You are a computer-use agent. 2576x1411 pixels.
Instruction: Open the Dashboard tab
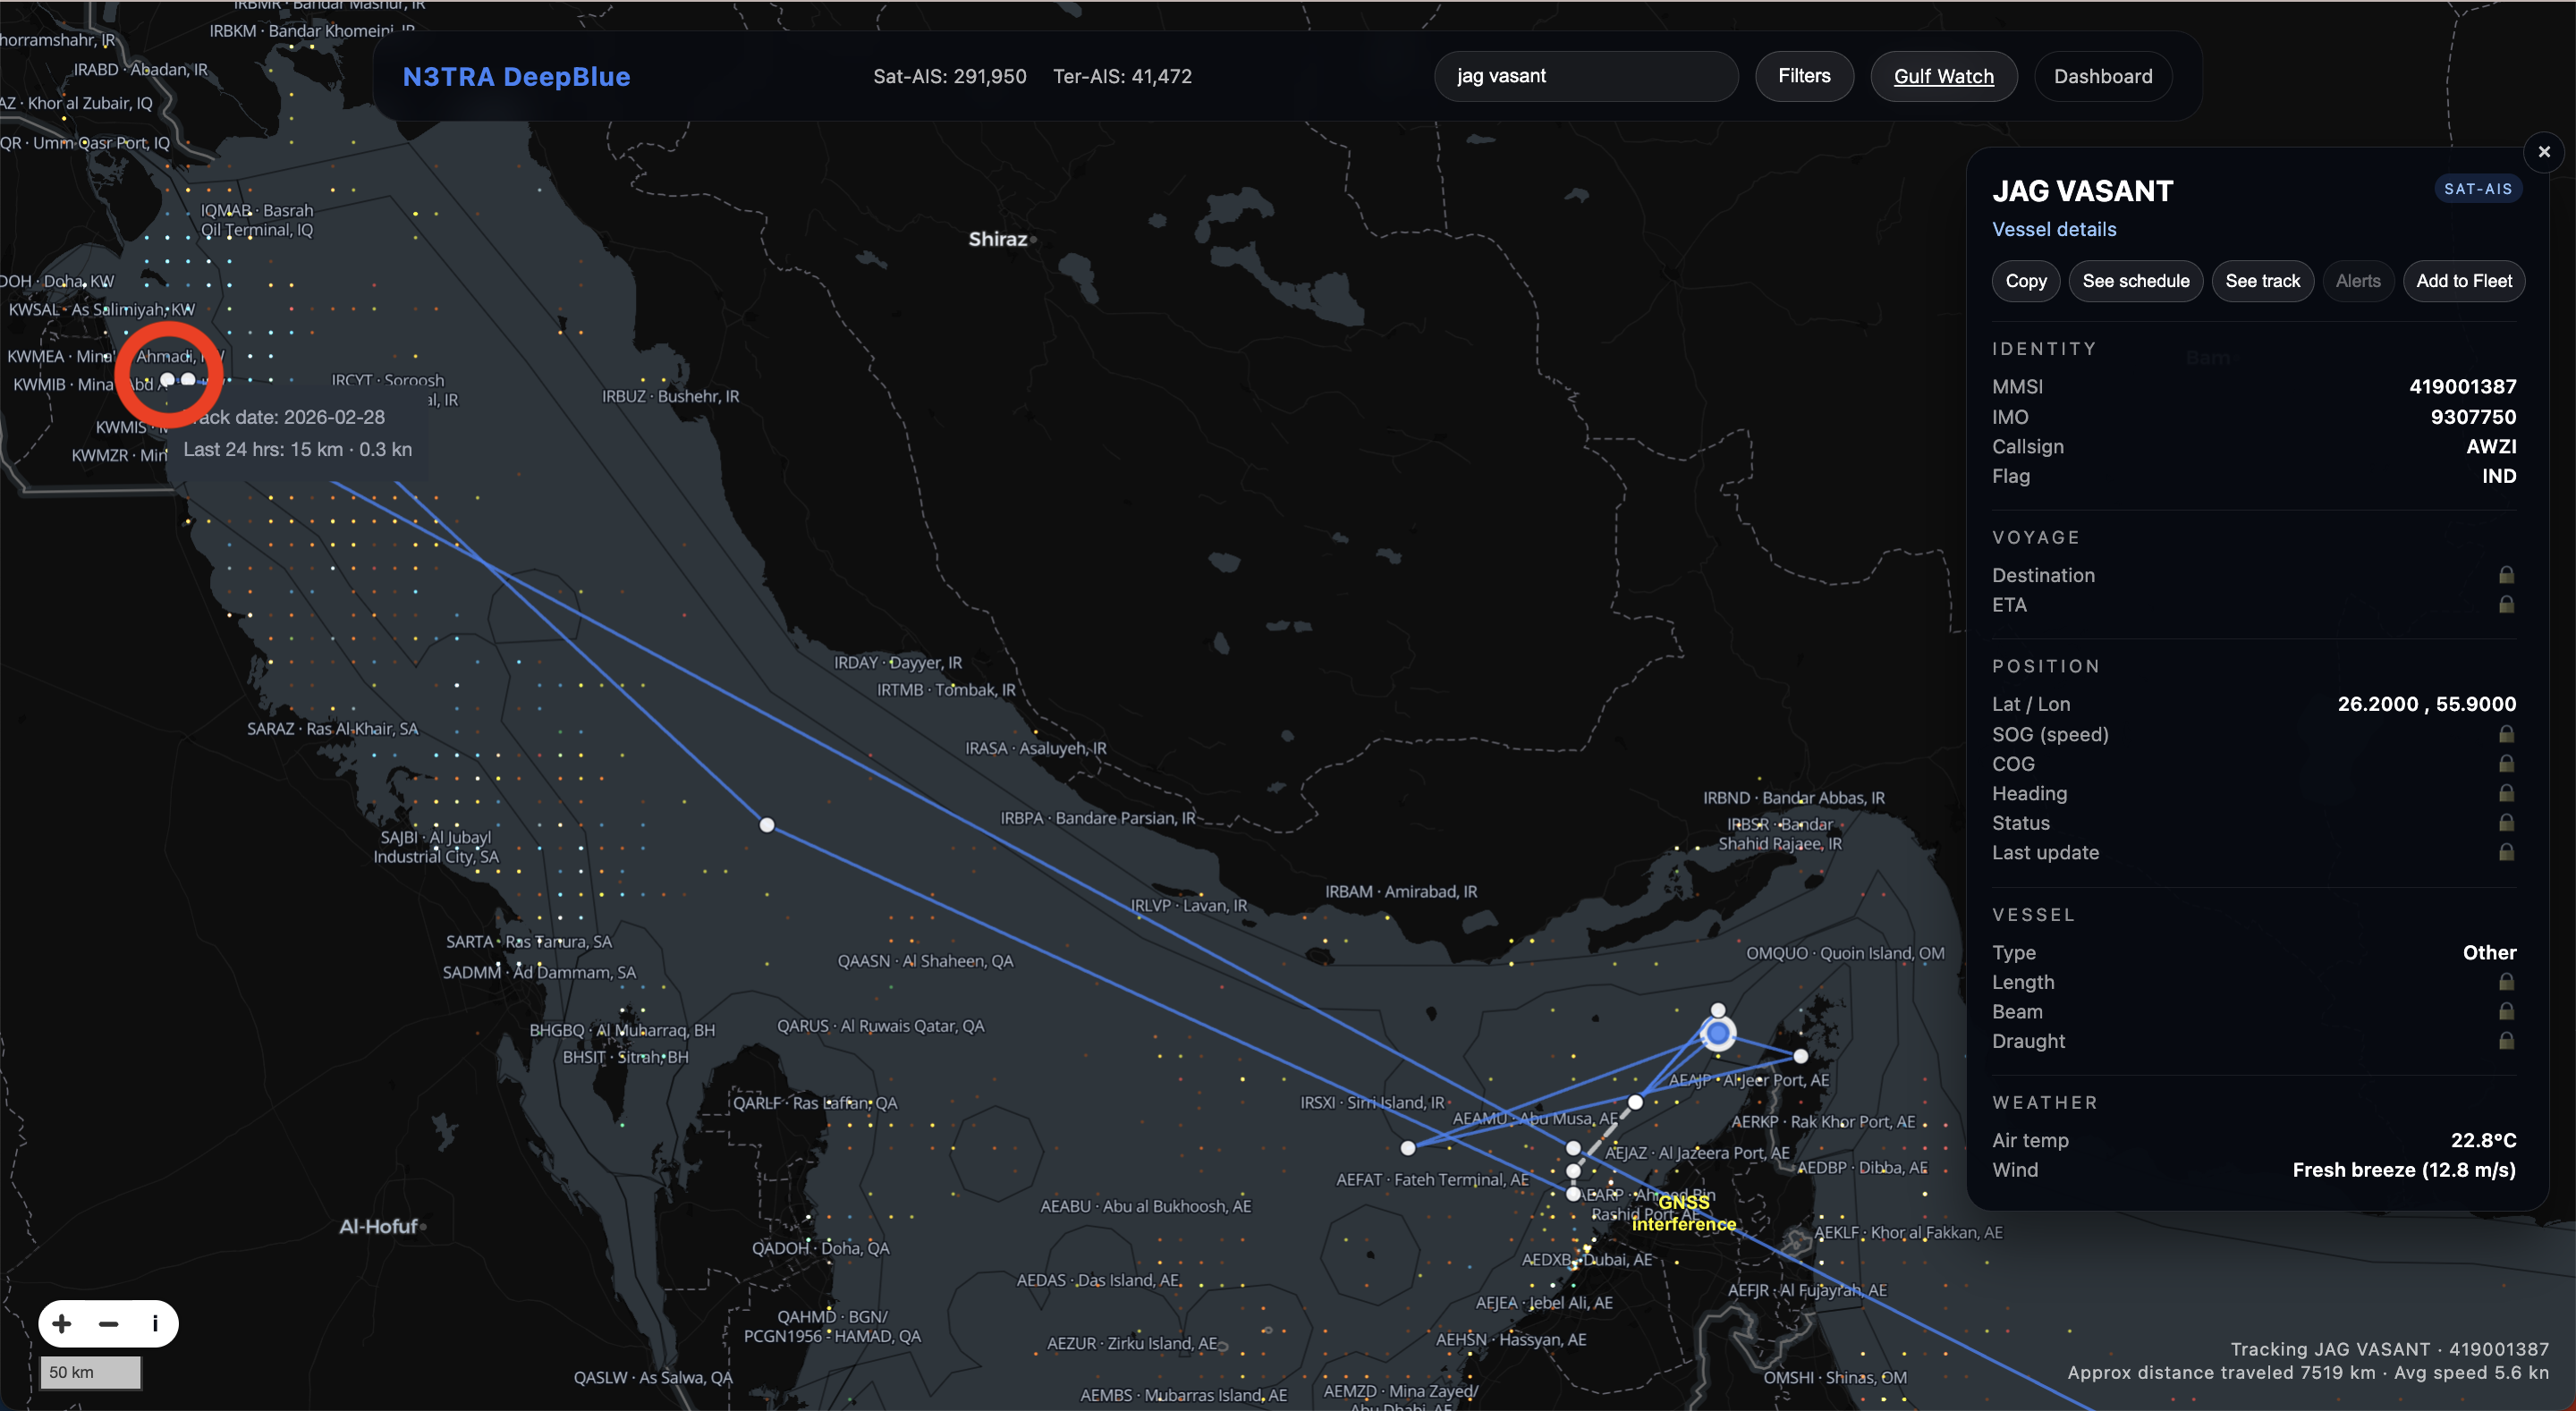(x=2102, y=76)
